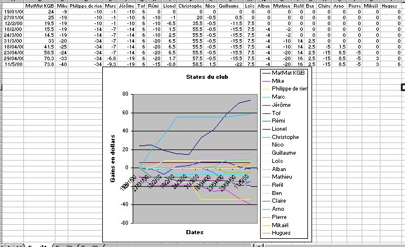
Task: Click the date cell '19/01/00'
Action: click(13, 12)
